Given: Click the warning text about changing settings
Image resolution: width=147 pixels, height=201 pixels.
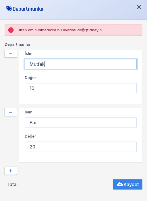Looking at the screenshot, I should pos(59,30).
